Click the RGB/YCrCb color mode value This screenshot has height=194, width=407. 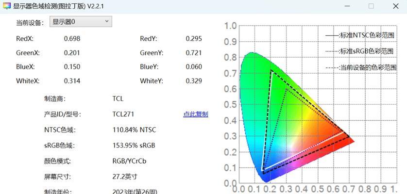129,161
